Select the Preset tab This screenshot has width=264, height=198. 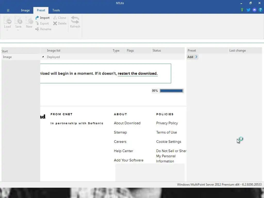tap(41, 10)
